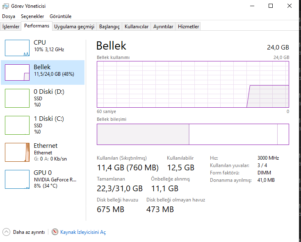This screenshot has height=242, width=301.
Task: Open the 1 Diski (C:) graph thumbnail
Action: (17, 125)
